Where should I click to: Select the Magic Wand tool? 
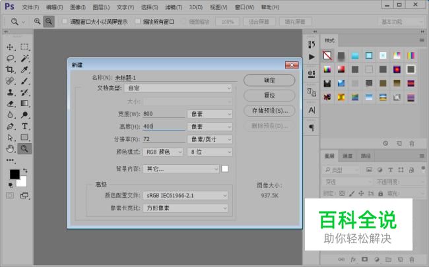[x=24, y=58]
